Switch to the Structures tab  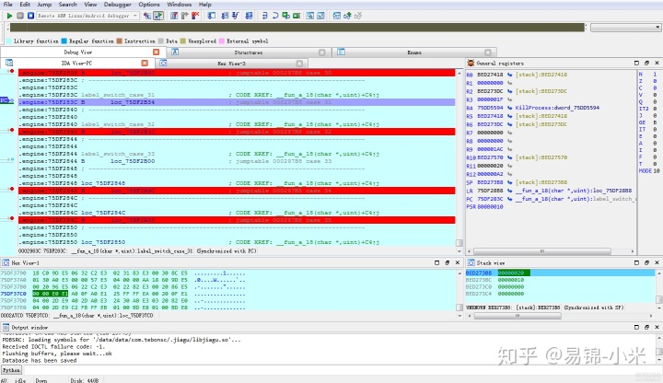coord(249,52)
